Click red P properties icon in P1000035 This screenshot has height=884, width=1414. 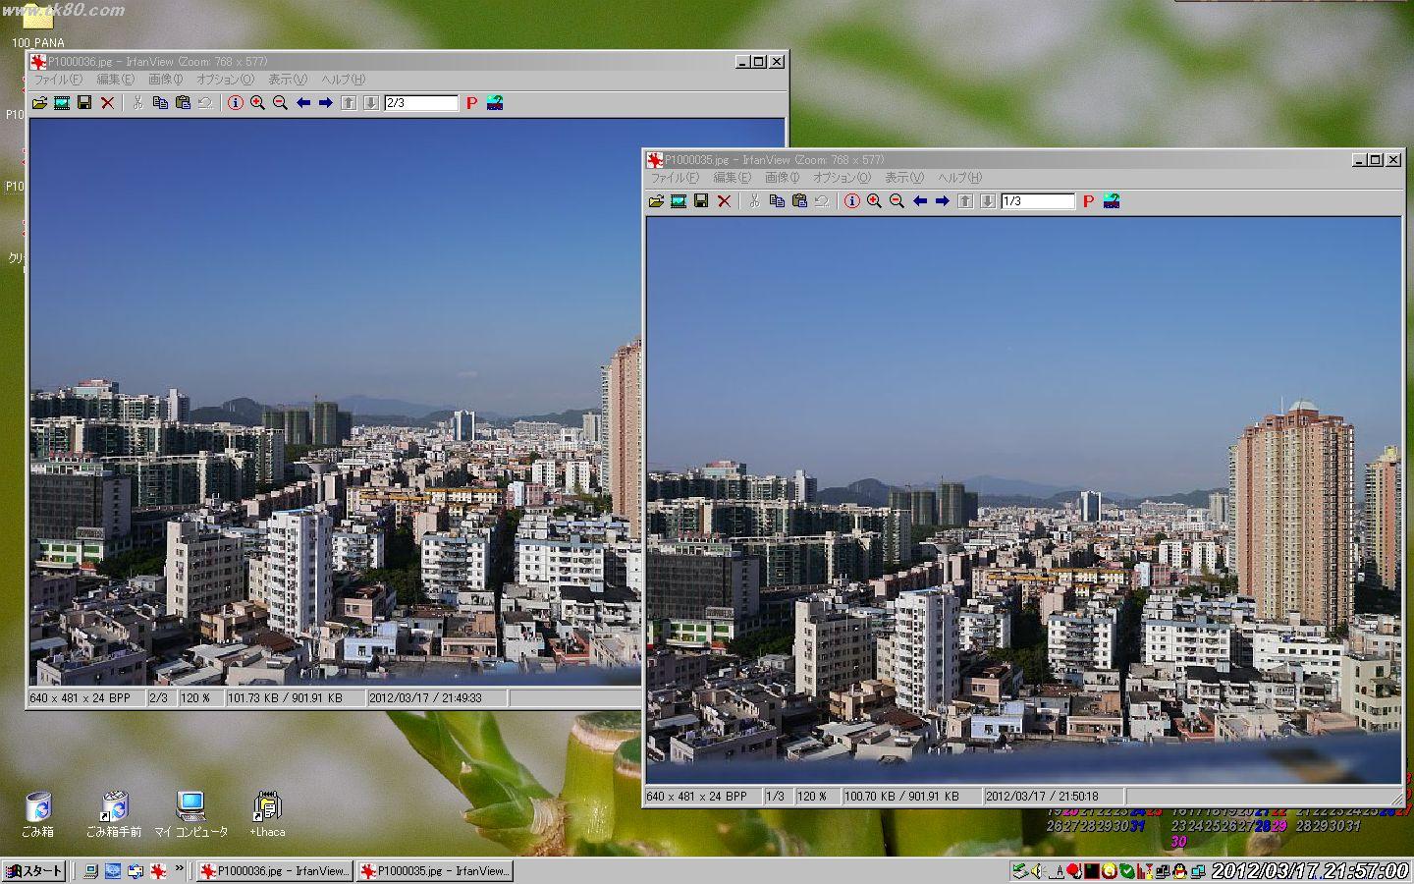pos(1088,201)
